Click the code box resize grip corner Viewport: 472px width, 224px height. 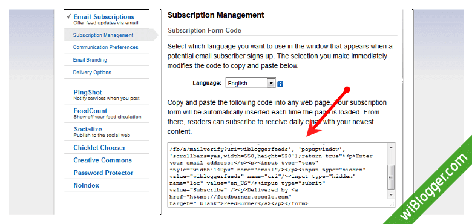[x=392, y=204]
